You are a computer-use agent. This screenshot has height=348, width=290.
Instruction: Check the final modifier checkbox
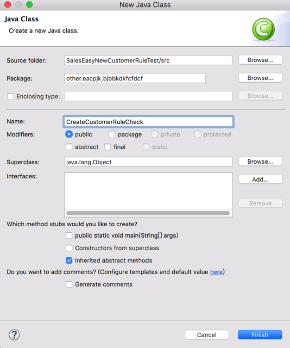pos(108,147)
